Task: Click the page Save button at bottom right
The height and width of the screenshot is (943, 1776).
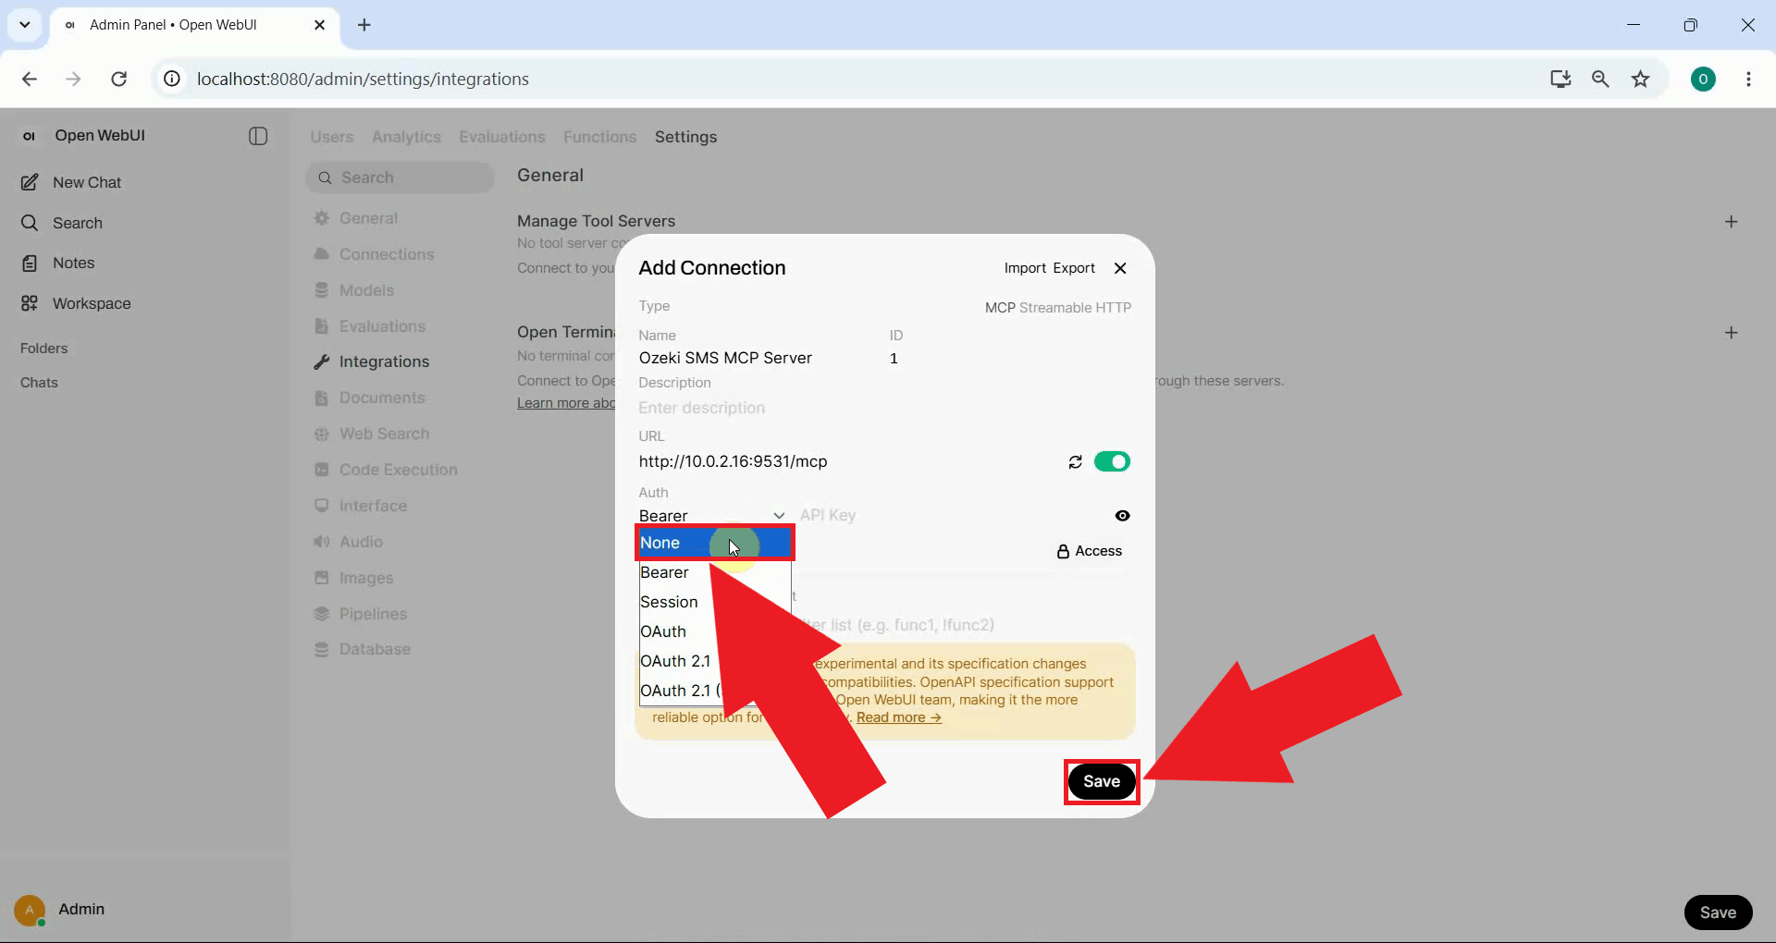Action: click(x=1718, y=912)
